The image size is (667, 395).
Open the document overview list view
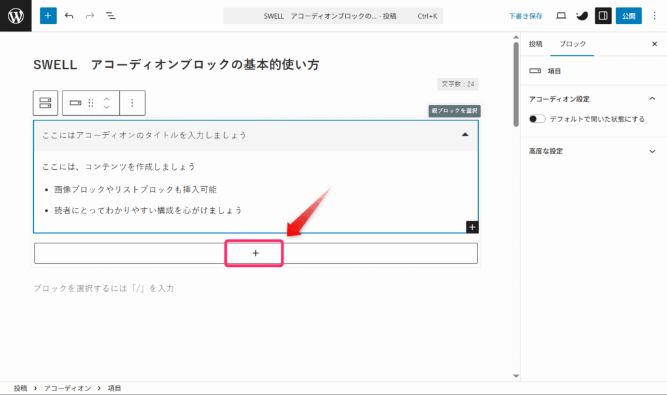coord(111,16)
